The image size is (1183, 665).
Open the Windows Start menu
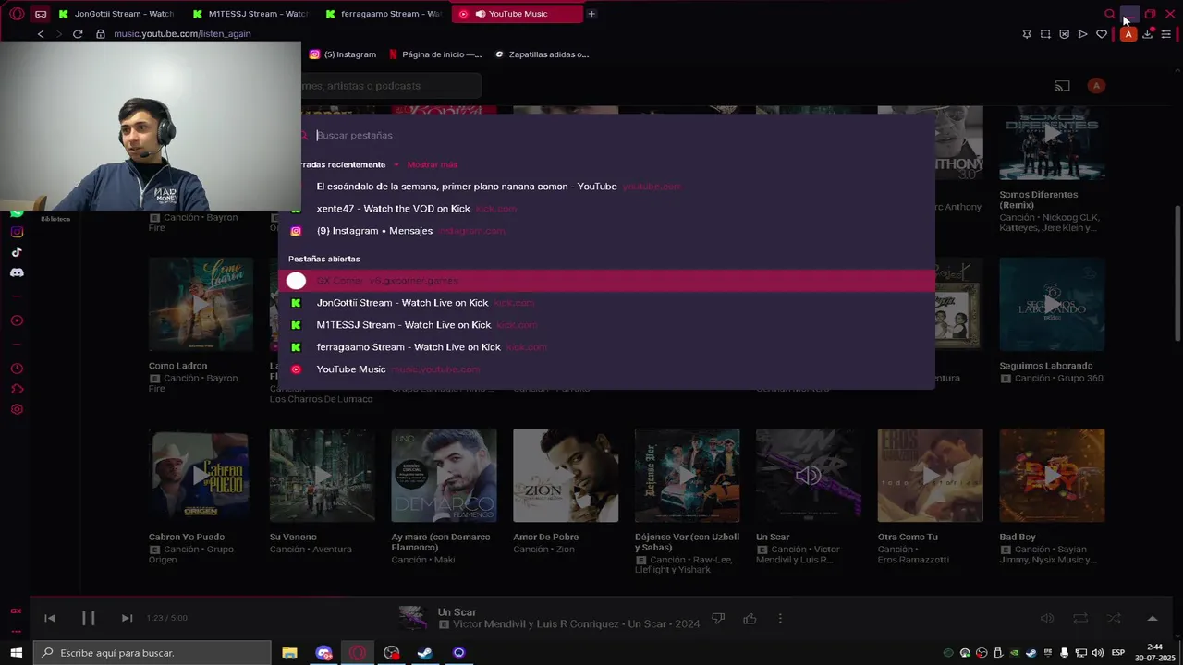point(16,653)
